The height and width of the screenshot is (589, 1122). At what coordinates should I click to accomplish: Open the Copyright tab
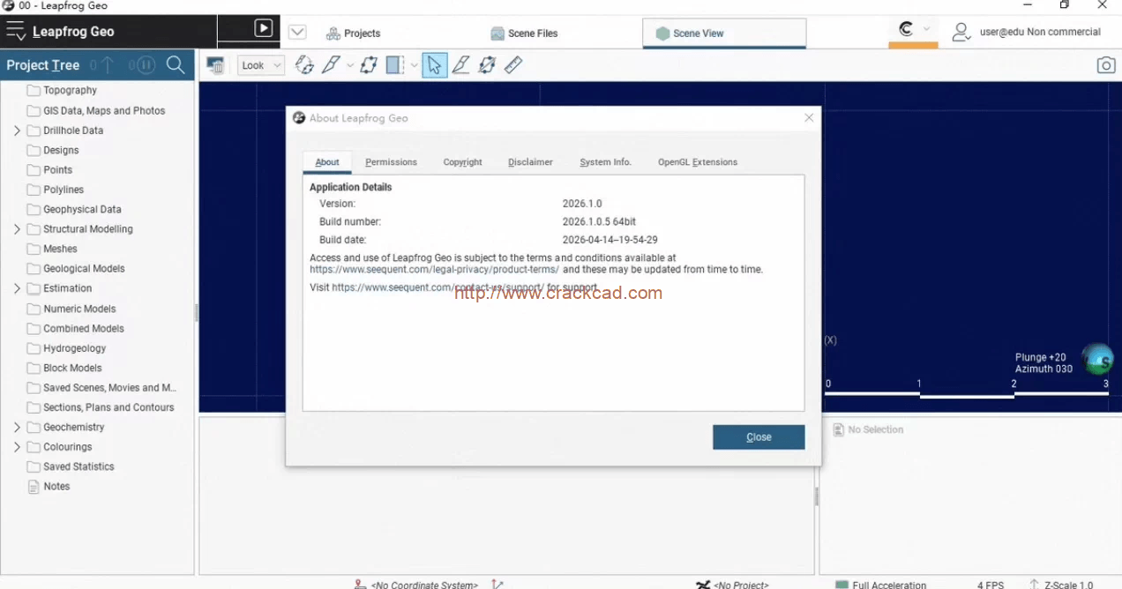click(x=462, y=162)
